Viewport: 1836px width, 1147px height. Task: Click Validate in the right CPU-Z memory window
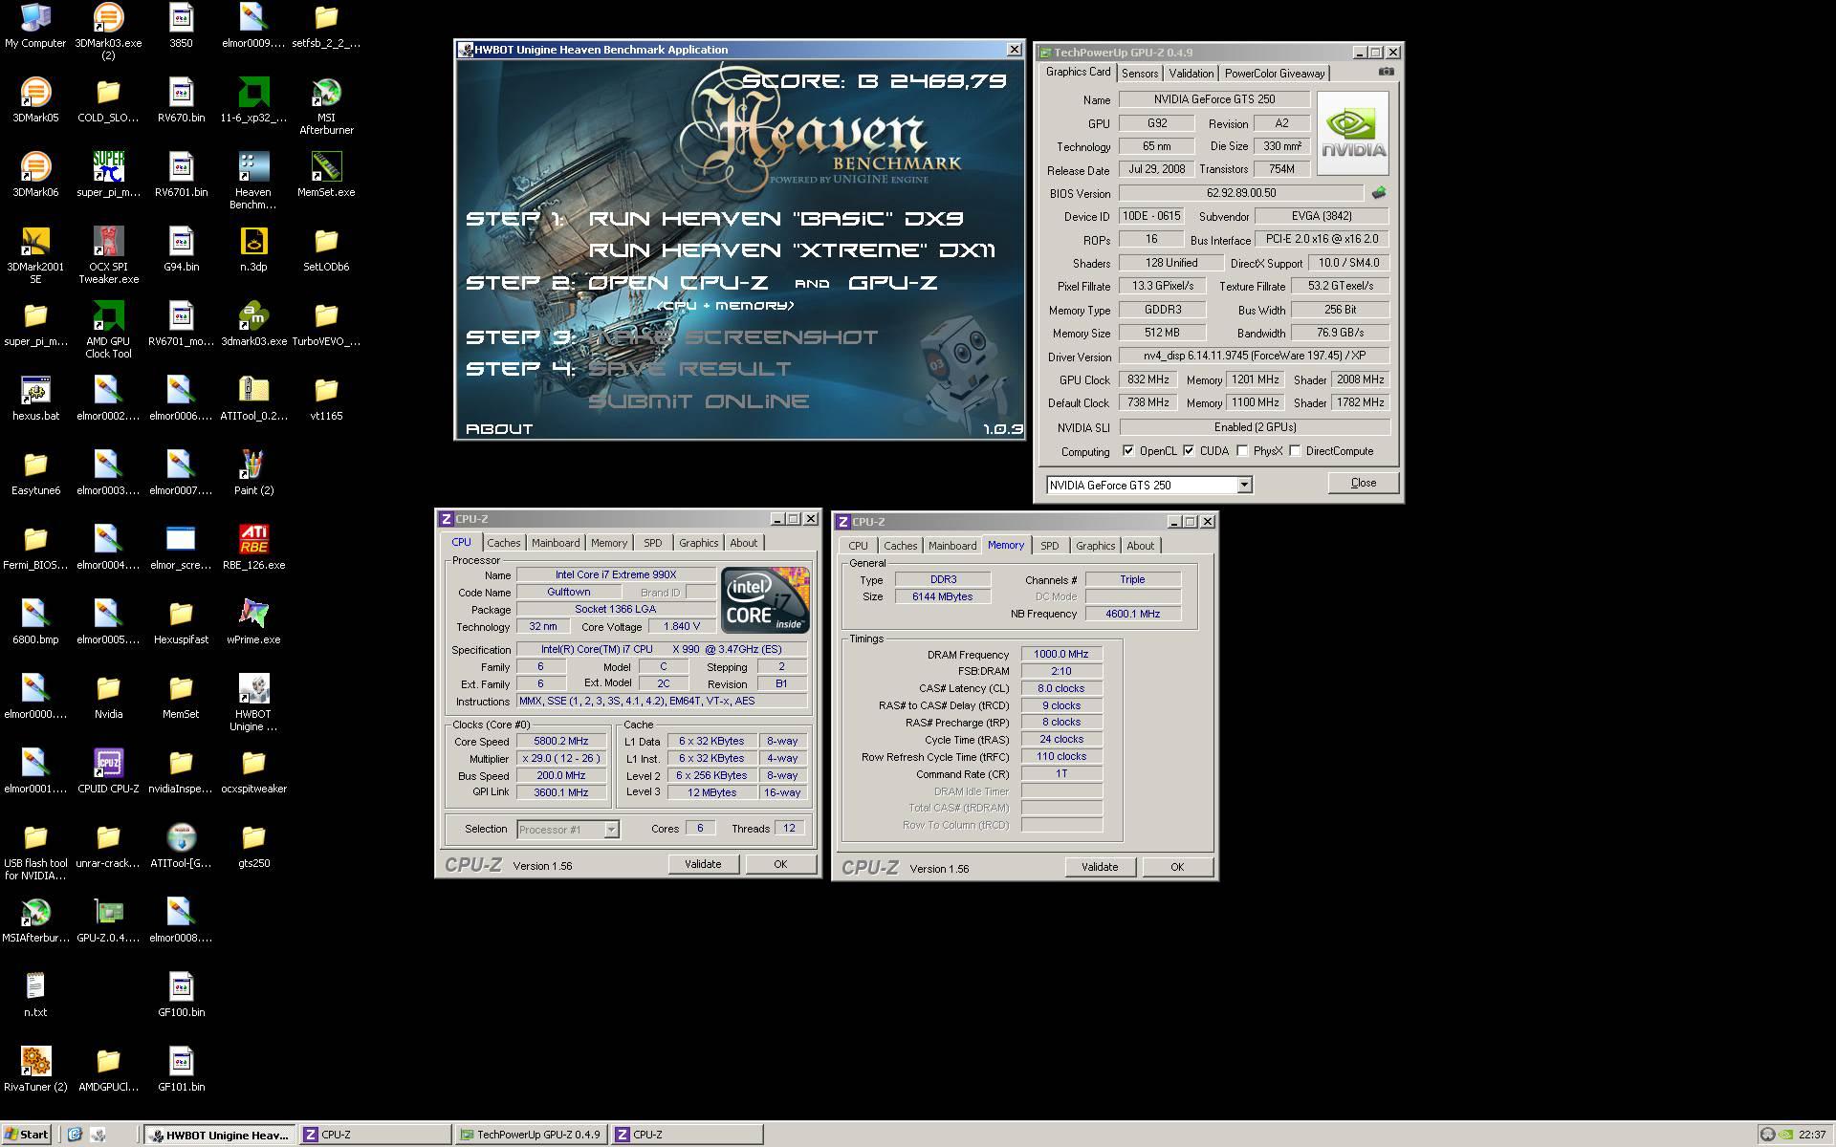click(1100, 867)
